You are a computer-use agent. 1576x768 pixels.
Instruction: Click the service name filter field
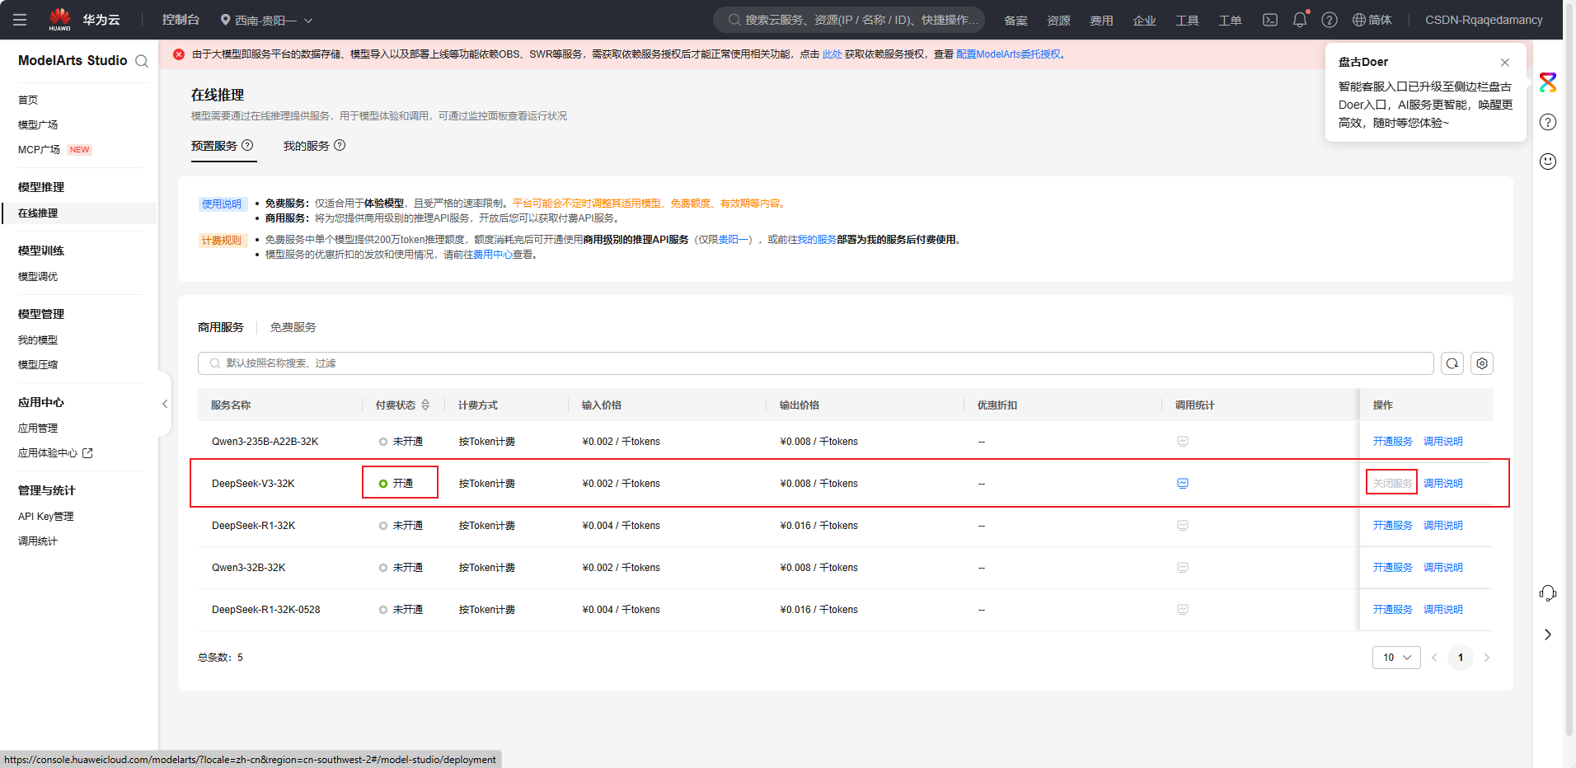coord(816,363)
